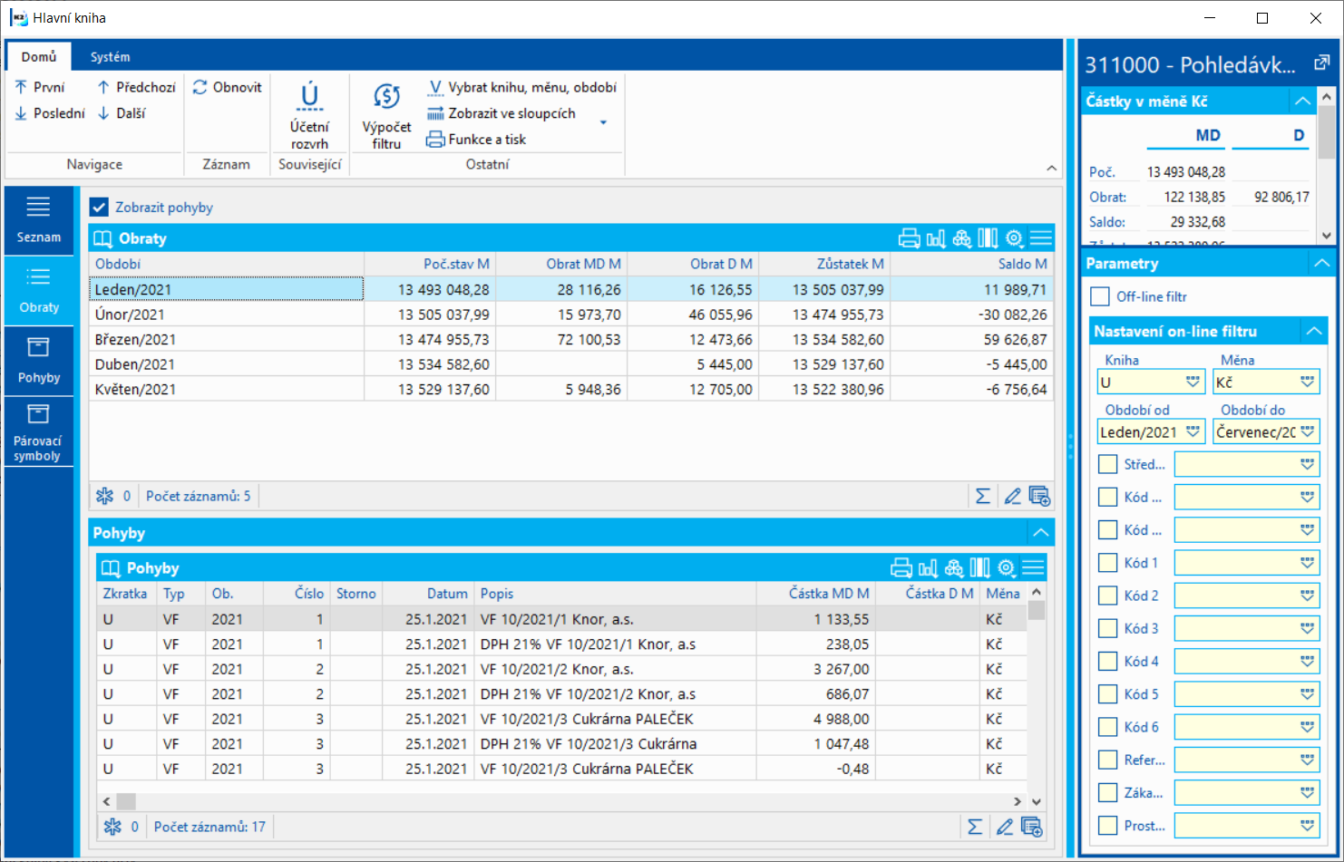1344x862 pixels.
Task: Open the chart icon in Obraty header
Action: click(936, 238)
